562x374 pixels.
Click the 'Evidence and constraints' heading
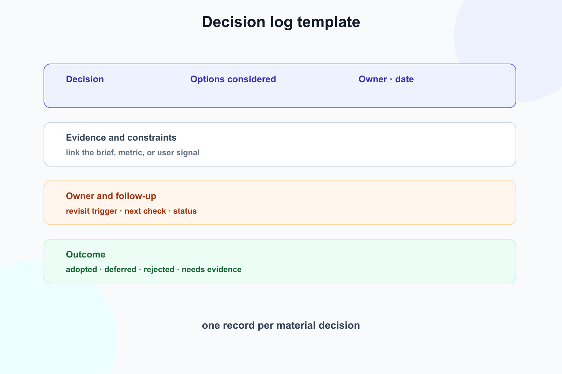tap(121, 138)
